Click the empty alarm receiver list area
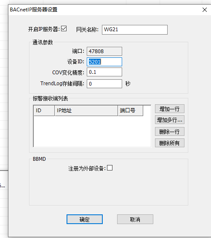This screenshot has height=238, width=211. click(92, 131)
